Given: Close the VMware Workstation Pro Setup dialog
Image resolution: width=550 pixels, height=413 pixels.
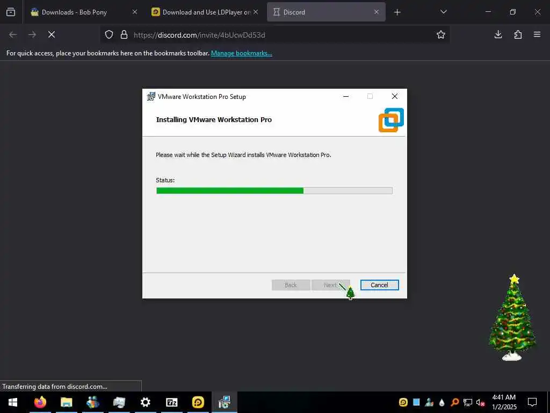Looking at the screenshot, I should (395, 97).
